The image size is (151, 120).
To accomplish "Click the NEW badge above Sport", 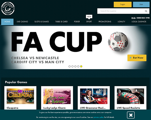I will tap(89, 17).
